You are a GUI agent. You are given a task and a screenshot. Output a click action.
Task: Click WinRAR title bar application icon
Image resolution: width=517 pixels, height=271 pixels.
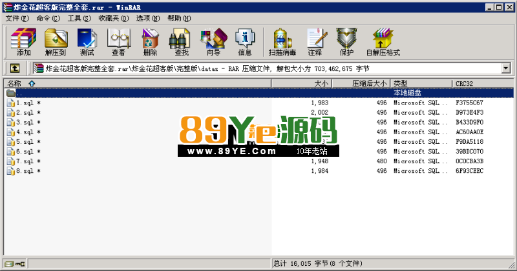pyautogui.click(x=8, y=7)
